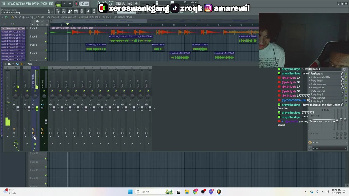Toggle Harmony track latency clock icon
The width and height of the screenshot is (349, 196).
click(x=42, y=133)
